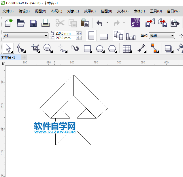Image resolution: width=183 pixels, height=177 pixels.
Task: Open the 效果(C) menu
Action: pyautogui.click(x=90, y=11)
